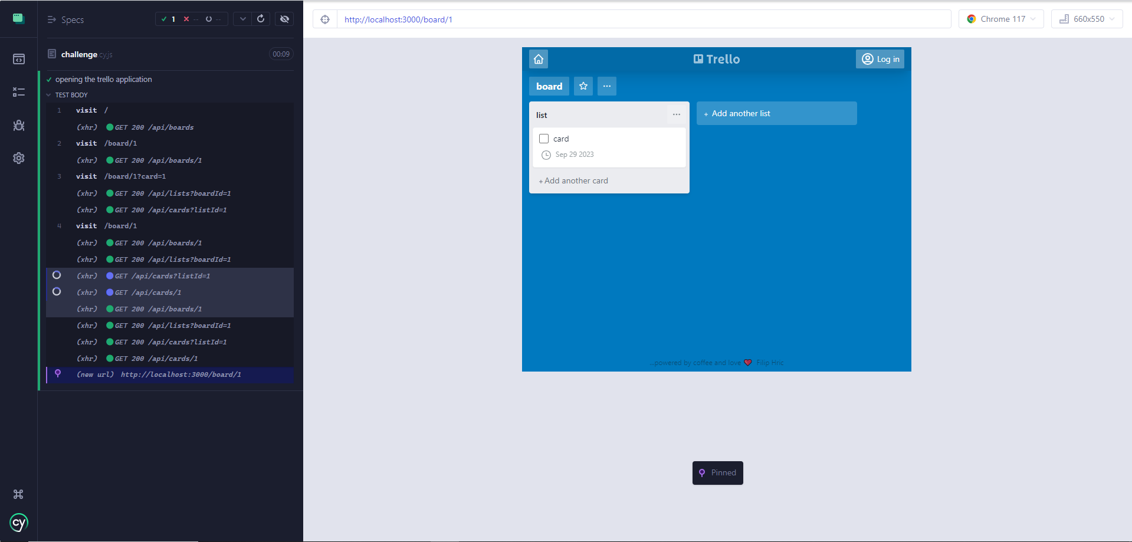Click the rerun tests icon
The width and height of the screenshot is (1132, 542).
coord(261,19)
